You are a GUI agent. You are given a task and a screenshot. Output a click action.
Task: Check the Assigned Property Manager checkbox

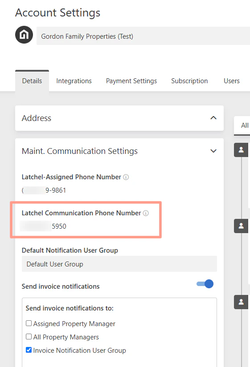(29, 323)
